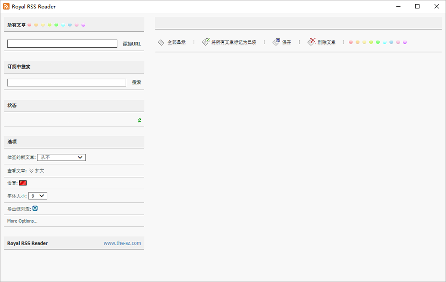This screenshot has height=282, width=446.
Task: Click the URL input field beside 添加URL
Action: click(x=62, y=44)
